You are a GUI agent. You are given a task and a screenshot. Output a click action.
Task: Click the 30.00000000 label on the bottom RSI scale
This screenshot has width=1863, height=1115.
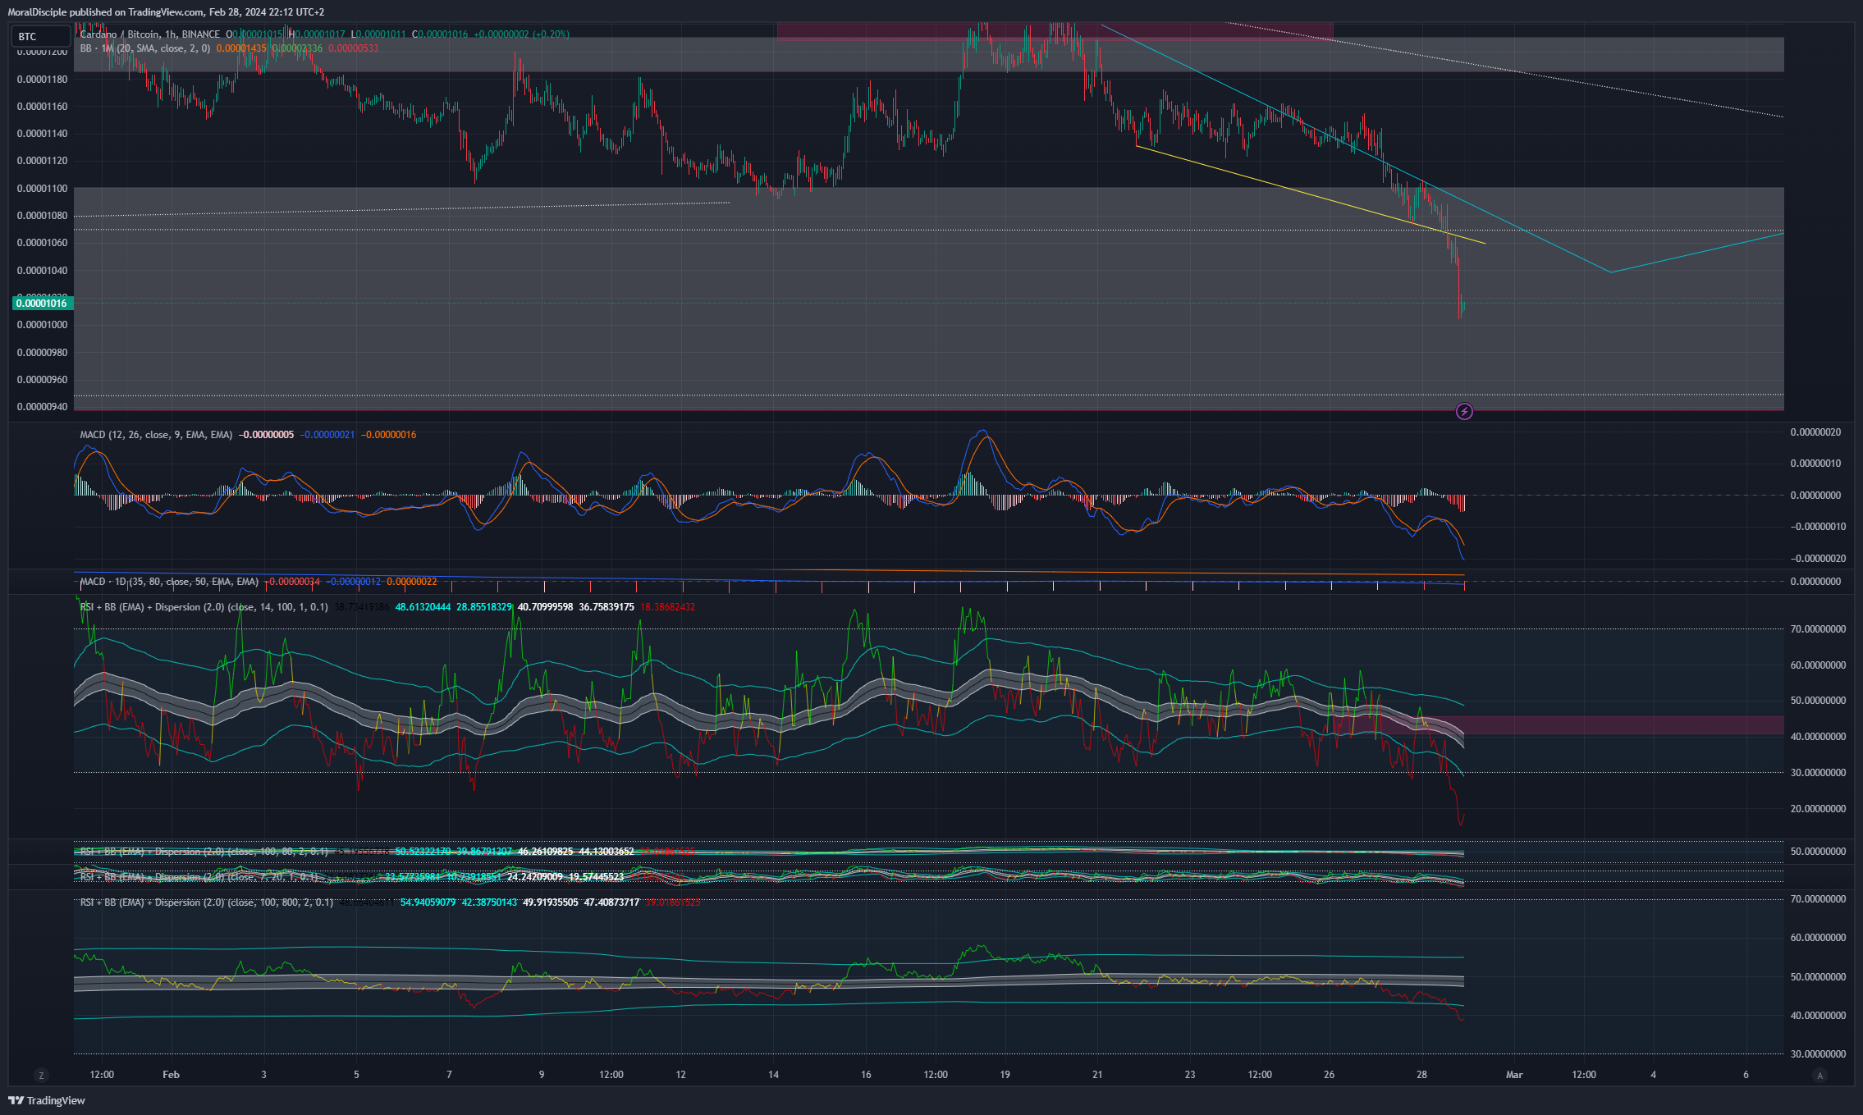(1816, 1054)
